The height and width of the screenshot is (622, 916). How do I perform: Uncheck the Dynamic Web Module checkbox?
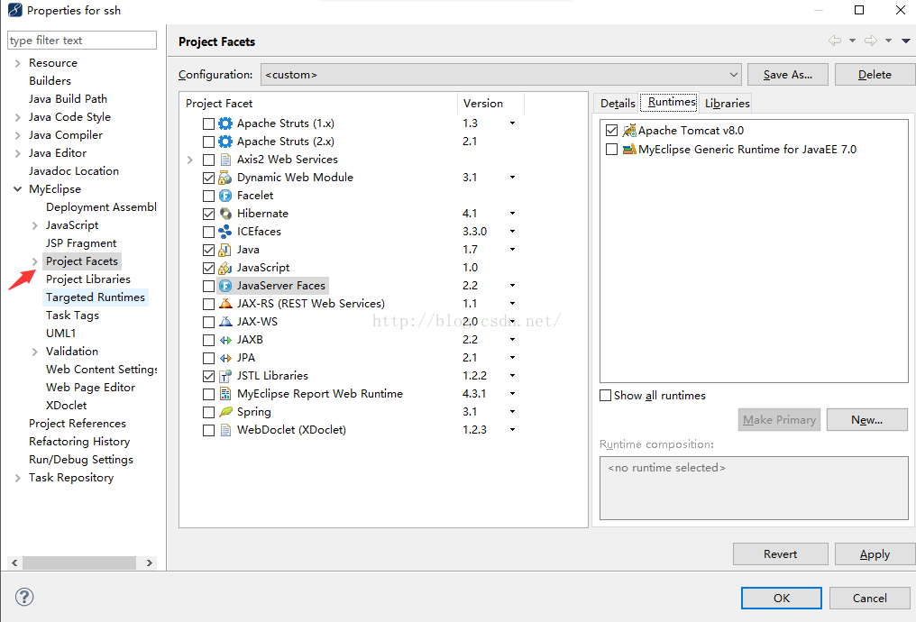[x=208, y=178]
